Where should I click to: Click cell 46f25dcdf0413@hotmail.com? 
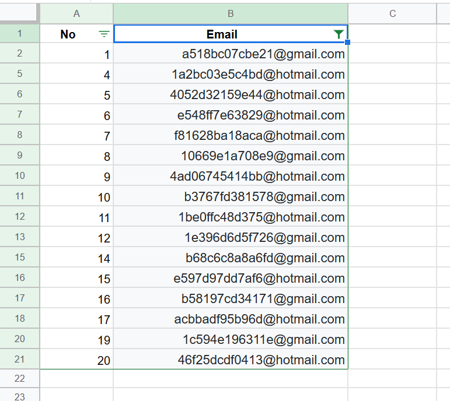(x=231, y=359)
